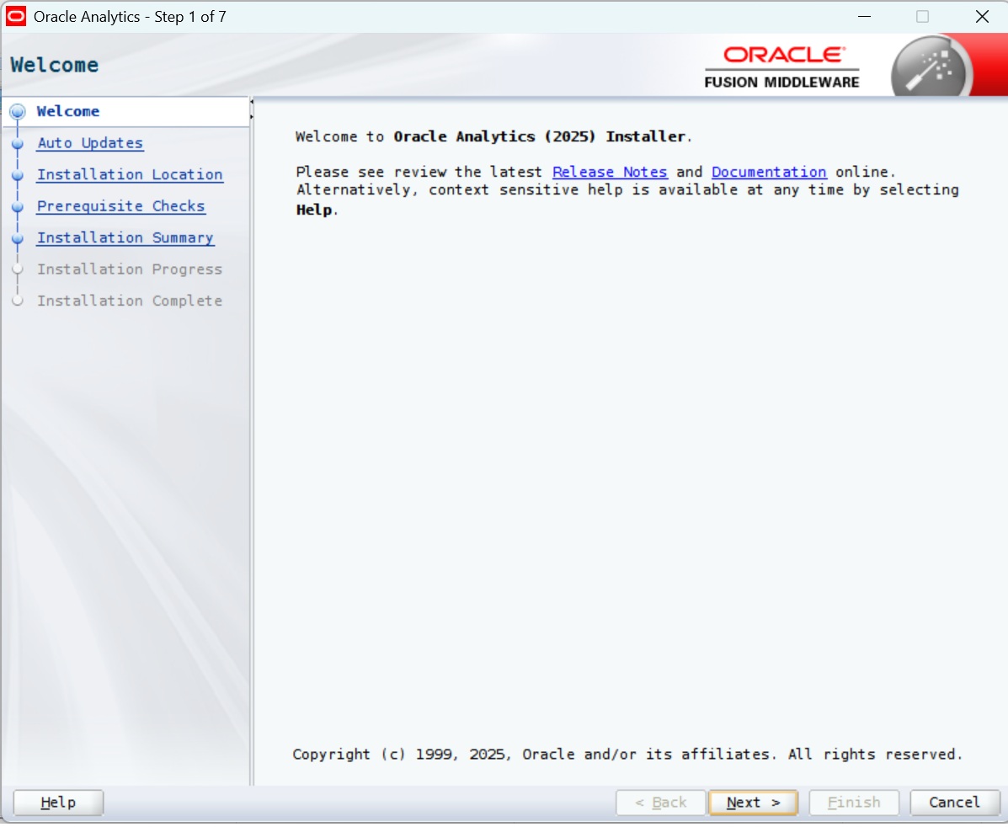1008x827 pixels.
Task: Jump to the Installation Summary step
Action: click(x=125, y=237)
